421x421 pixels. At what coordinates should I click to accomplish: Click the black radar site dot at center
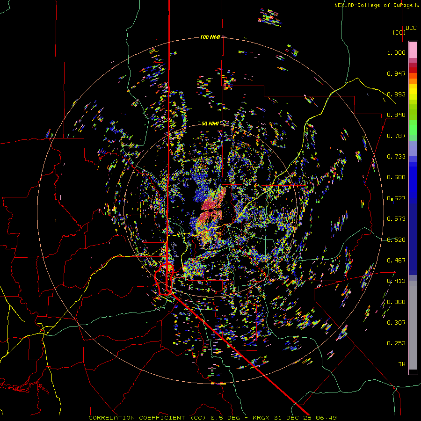coord(211,210)
